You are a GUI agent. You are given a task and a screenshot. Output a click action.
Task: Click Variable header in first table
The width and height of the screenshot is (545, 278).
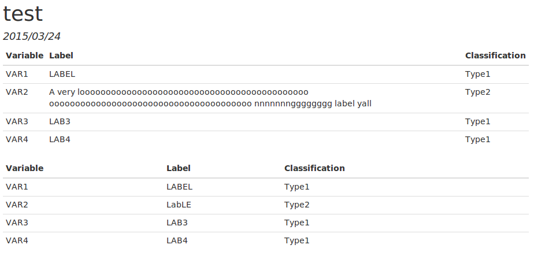click(24, 55)
